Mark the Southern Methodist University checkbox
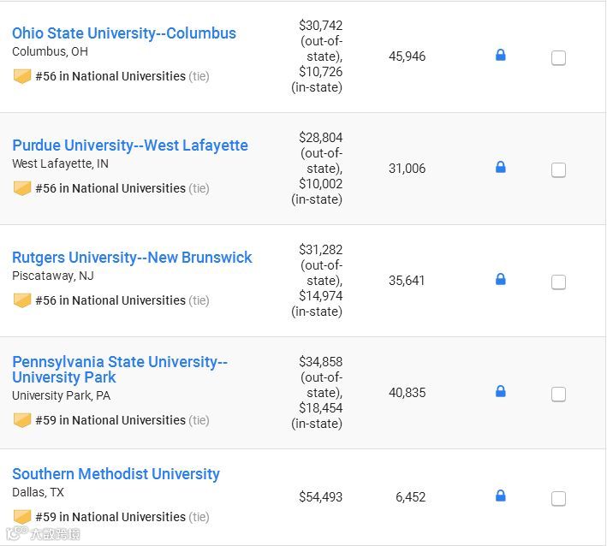Screen dimensions: 607x546 558,499
